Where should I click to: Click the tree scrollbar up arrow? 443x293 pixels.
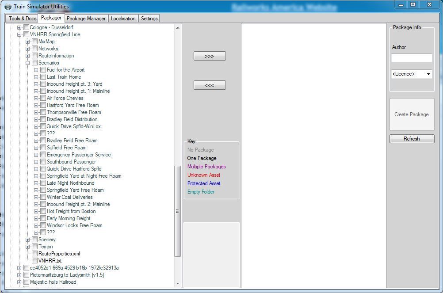click(x=178, y=28)
